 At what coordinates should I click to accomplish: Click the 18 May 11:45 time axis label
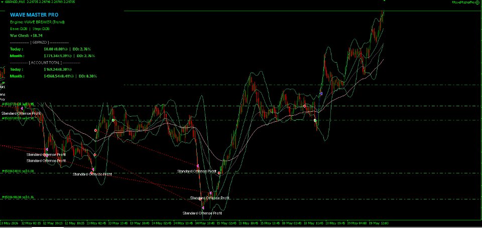coord(313,223)
